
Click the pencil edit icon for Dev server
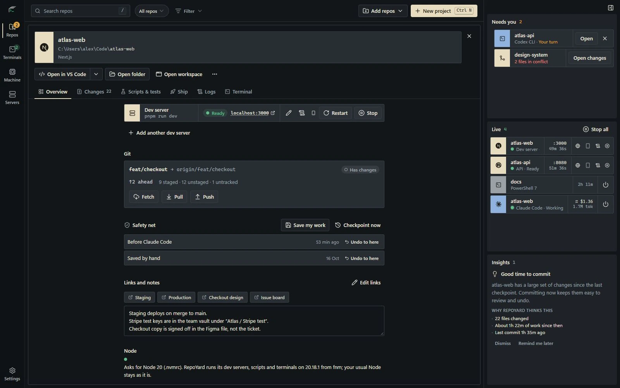pyautogui.click(x=289, y=113)
